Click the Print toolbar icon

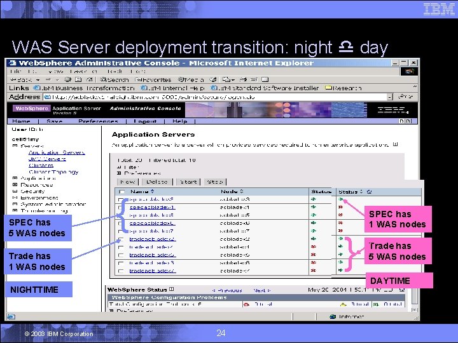click(x=243, y=79)
